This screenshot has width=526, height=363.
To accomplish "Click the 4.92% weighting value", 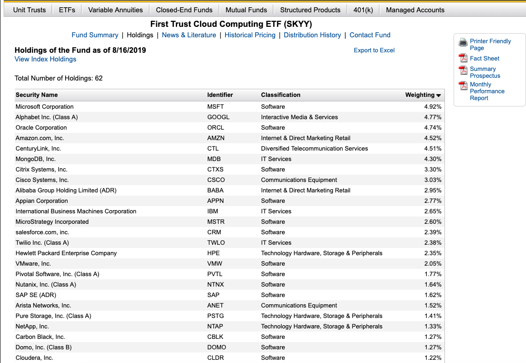I will click(x=433, y=106).
